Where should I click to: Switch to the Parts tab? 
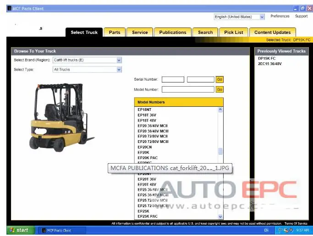pos(115,33)
